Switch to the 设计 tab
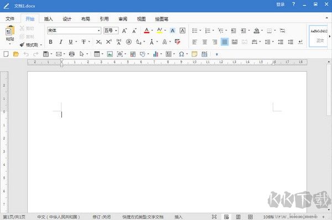The image size is (332, 220). [x=67, y=19]
